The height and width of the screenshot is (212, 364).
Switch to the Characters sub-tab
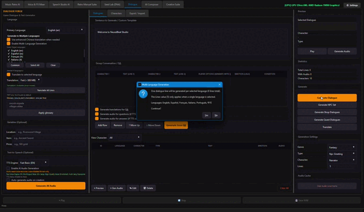tap(117, 13)
